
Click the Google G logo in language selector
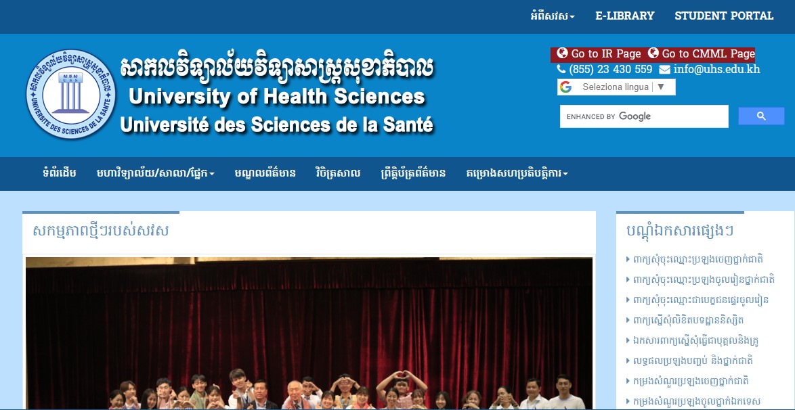click(x=566, y=87)
